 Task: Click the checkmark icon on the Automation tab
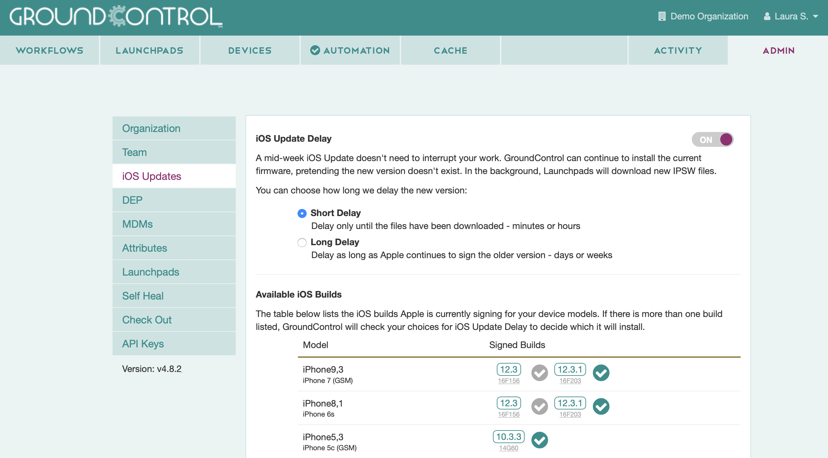click(x=315, y=50)
